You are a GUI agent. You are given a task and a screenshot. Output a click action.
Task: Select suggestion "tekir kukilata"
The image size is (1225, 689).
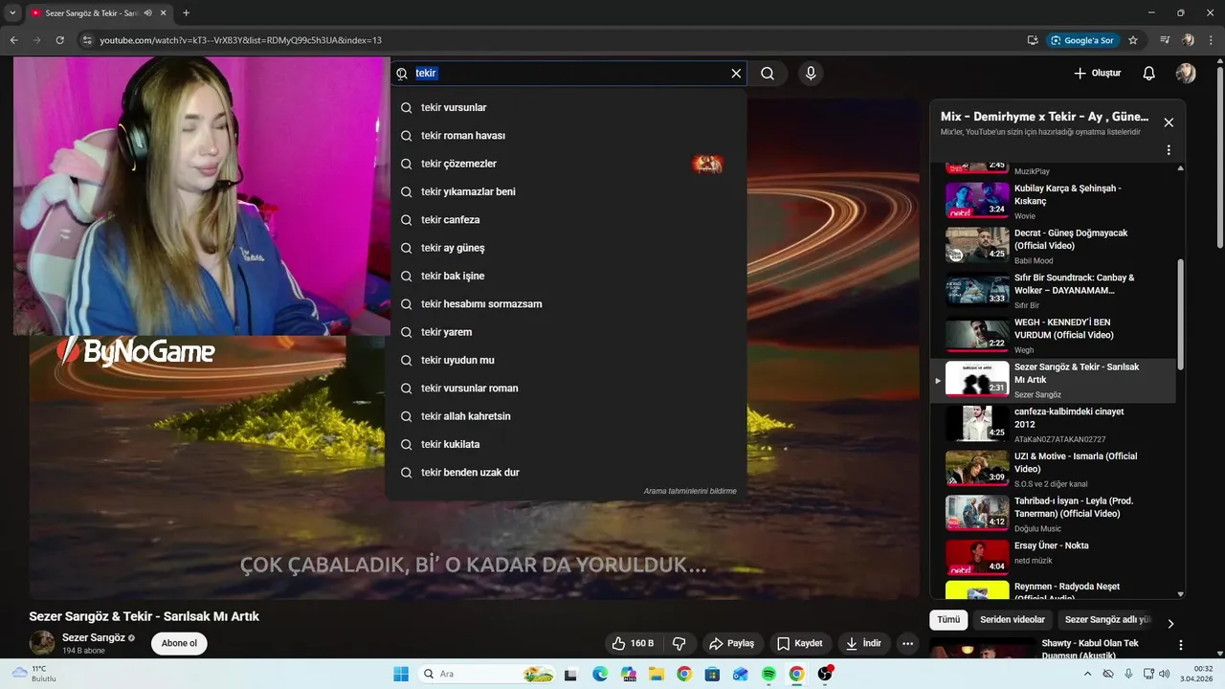click(567, 444)
